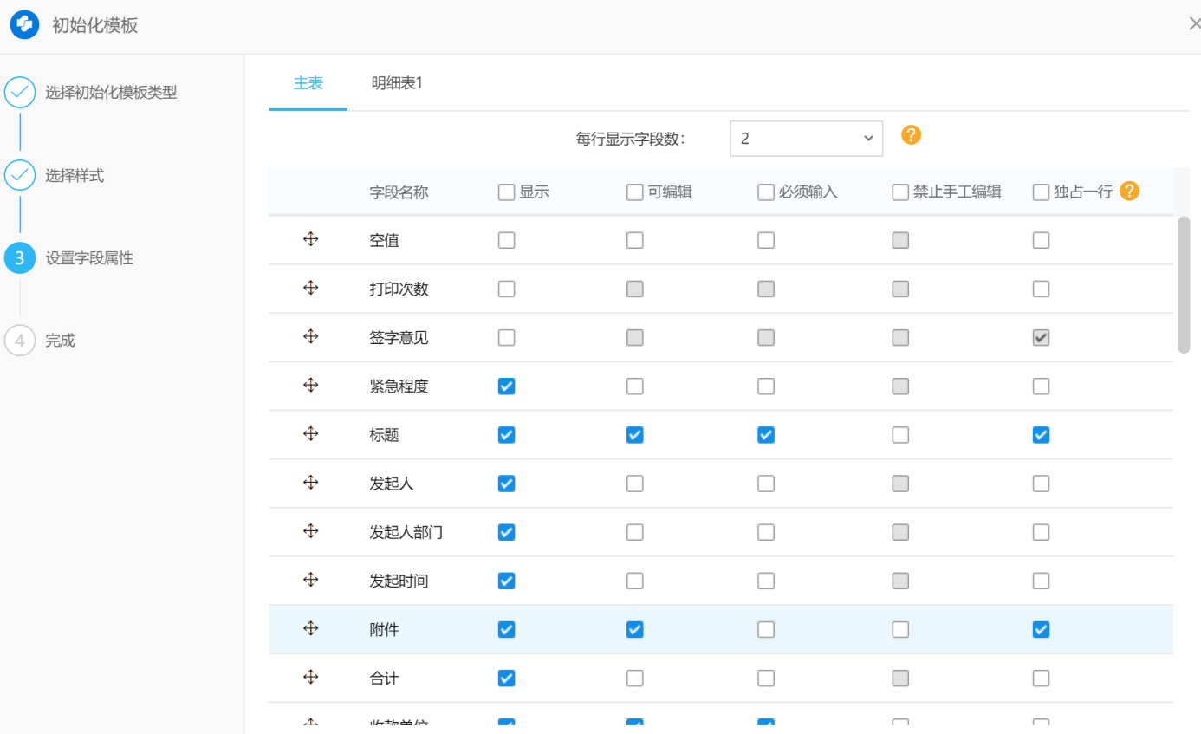Viewport: 1201px width, 734px height.
Task: Enable the 显示 select-all checkbox in header
Action: (507, 192)
